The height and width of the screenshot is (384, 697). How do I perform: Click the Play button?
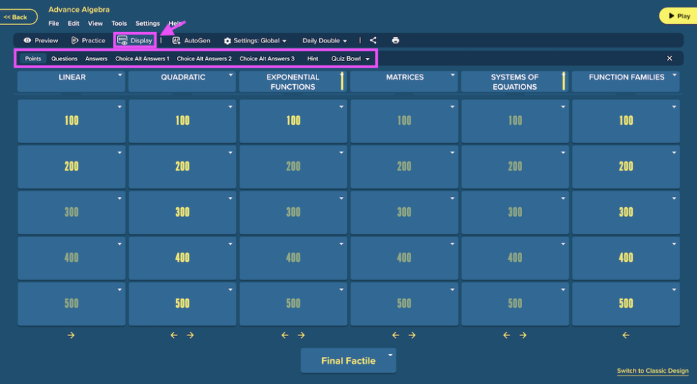679,16
